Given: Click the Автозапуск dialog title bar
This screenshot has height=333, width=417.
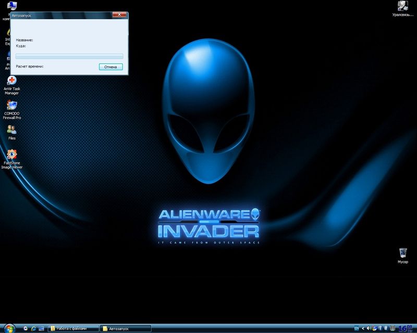Looking at the screenshot, I should pos(61,16).
